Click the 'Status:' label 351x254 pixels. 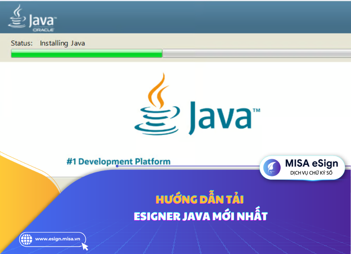[22, 43]
